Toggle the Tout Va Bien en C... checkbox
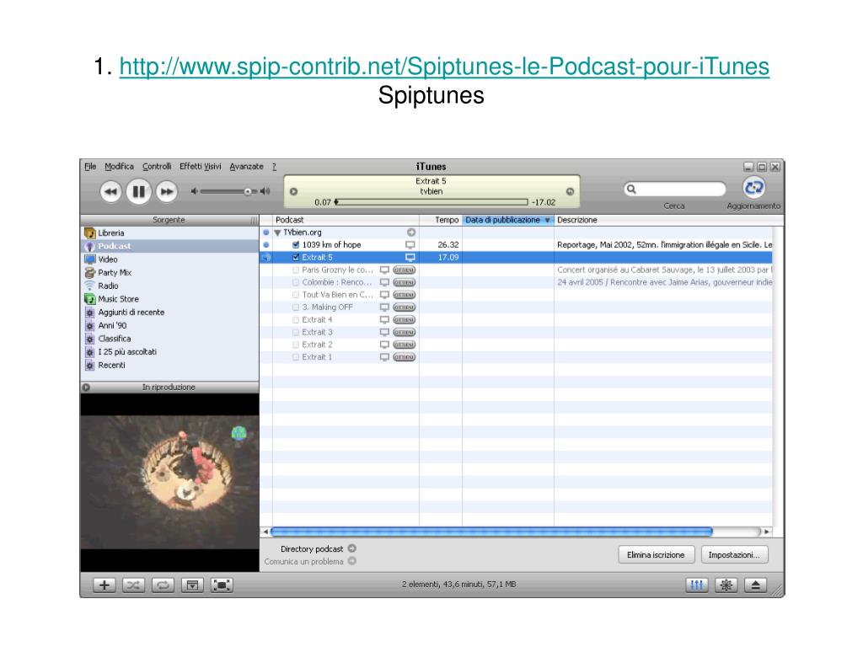Viewport: 863px width, 647px height. click(x=296, y=295)
